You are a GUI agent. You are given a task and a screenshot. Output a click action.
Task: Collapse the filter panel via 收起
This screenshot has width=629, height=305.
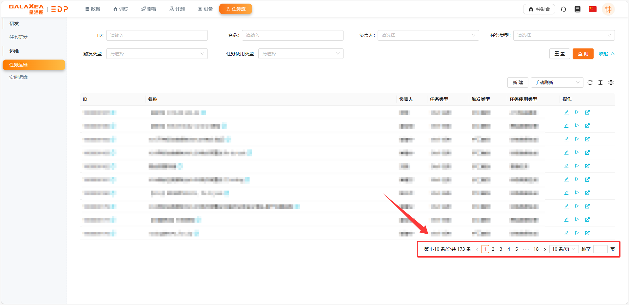[606, 53]
